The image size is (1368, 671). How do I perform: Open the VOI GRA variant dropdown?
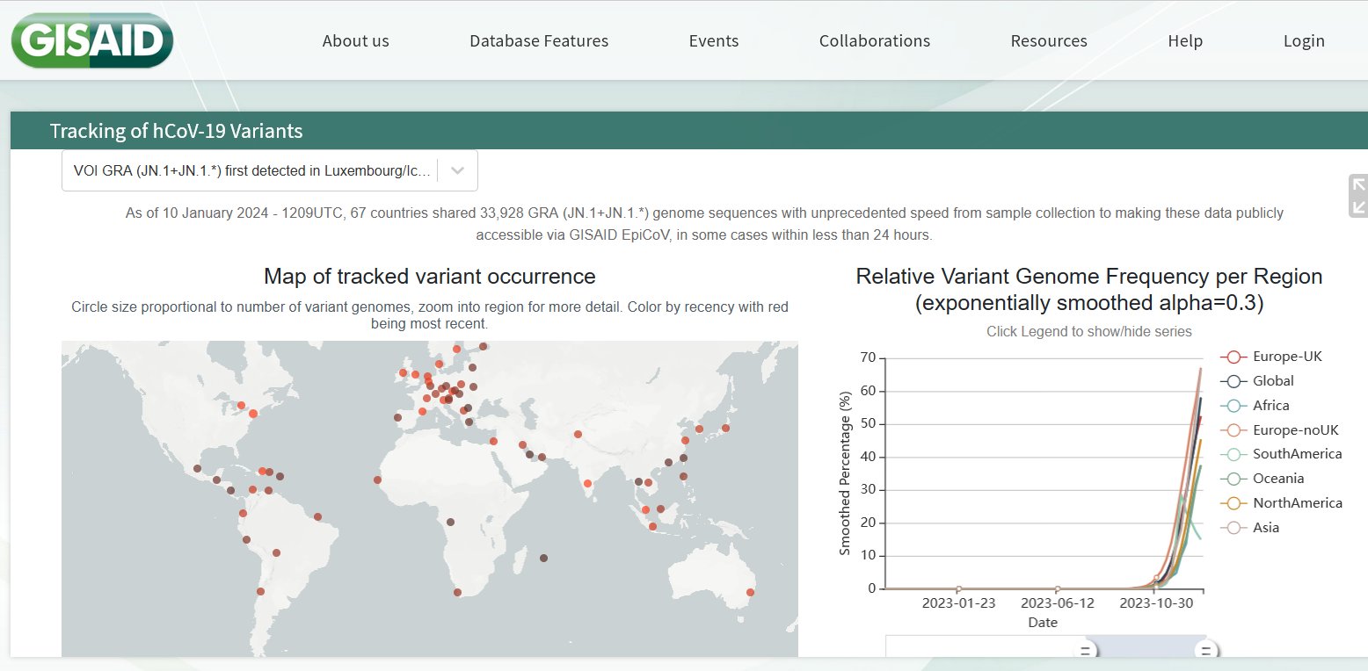(x=251, y=170)
